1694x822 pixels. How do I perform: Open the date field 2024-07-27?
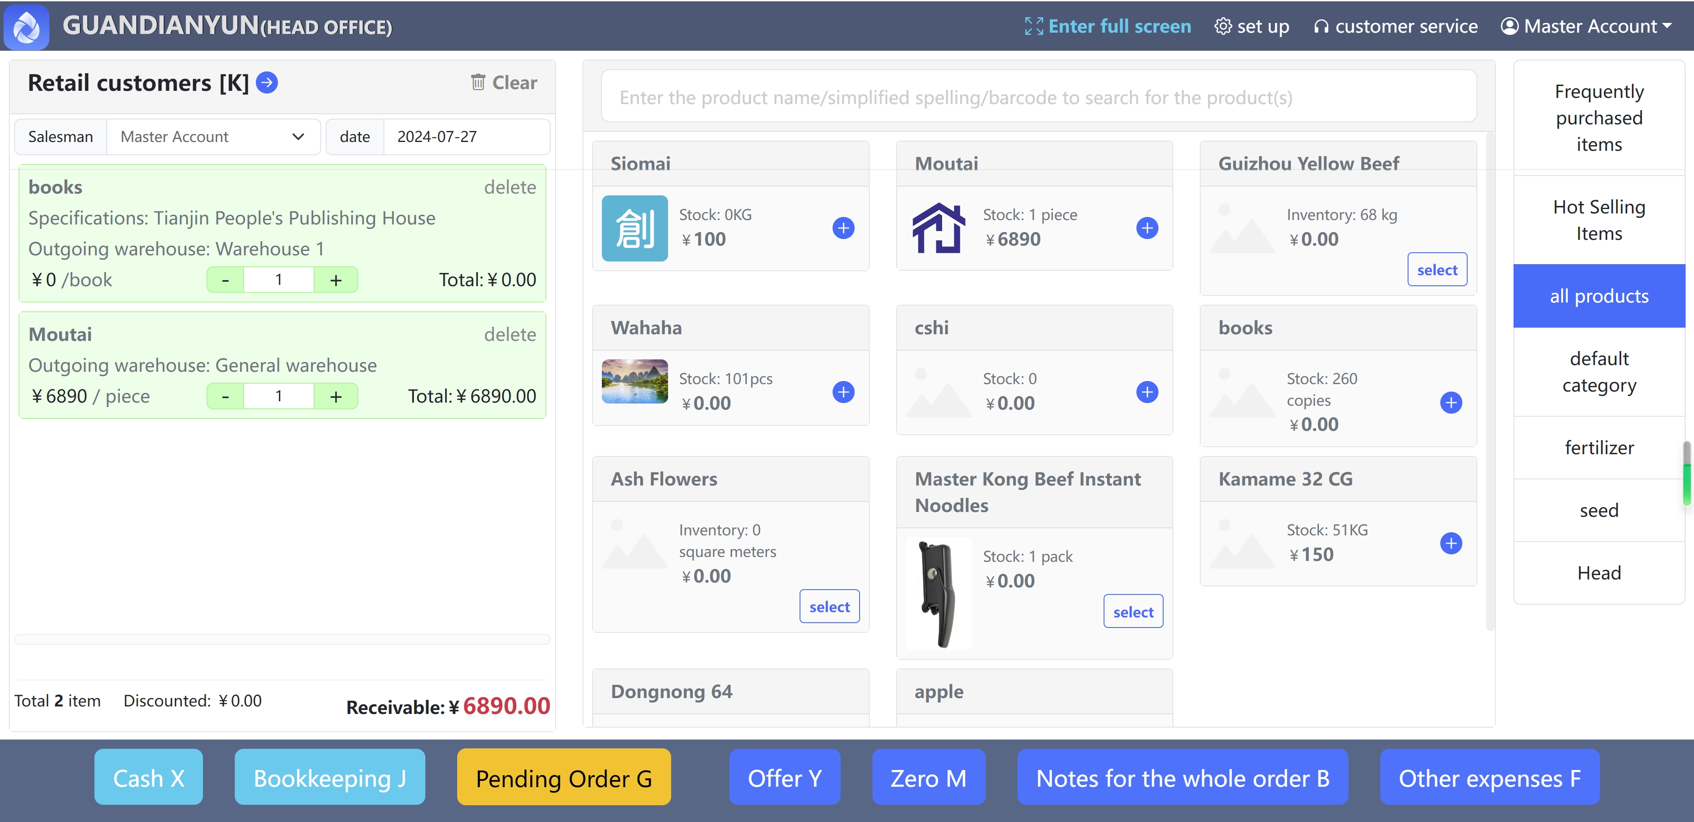click(x=466, y=137)
